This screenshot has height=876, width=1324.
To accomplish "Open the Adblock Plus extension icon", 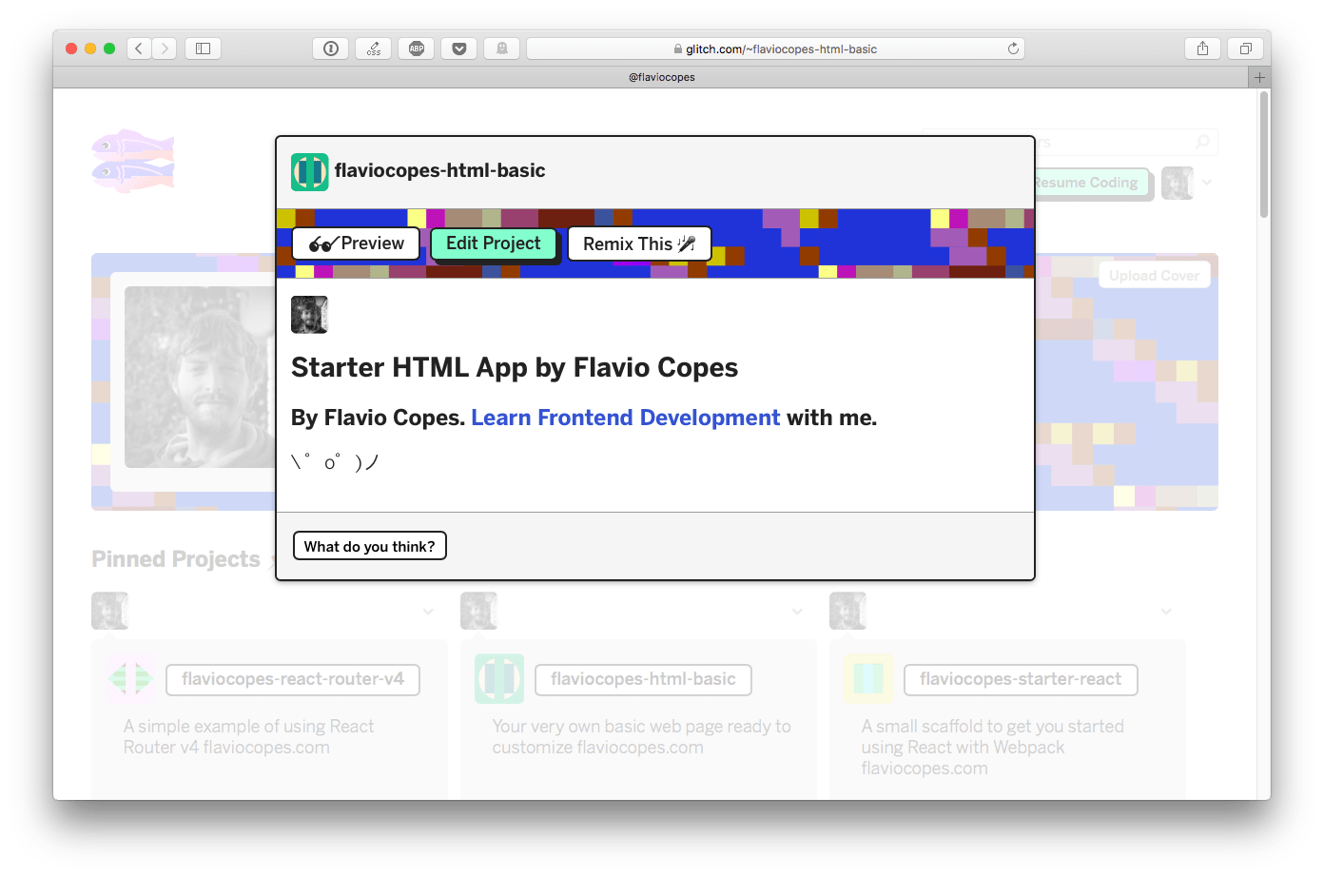I will [416, 48].
